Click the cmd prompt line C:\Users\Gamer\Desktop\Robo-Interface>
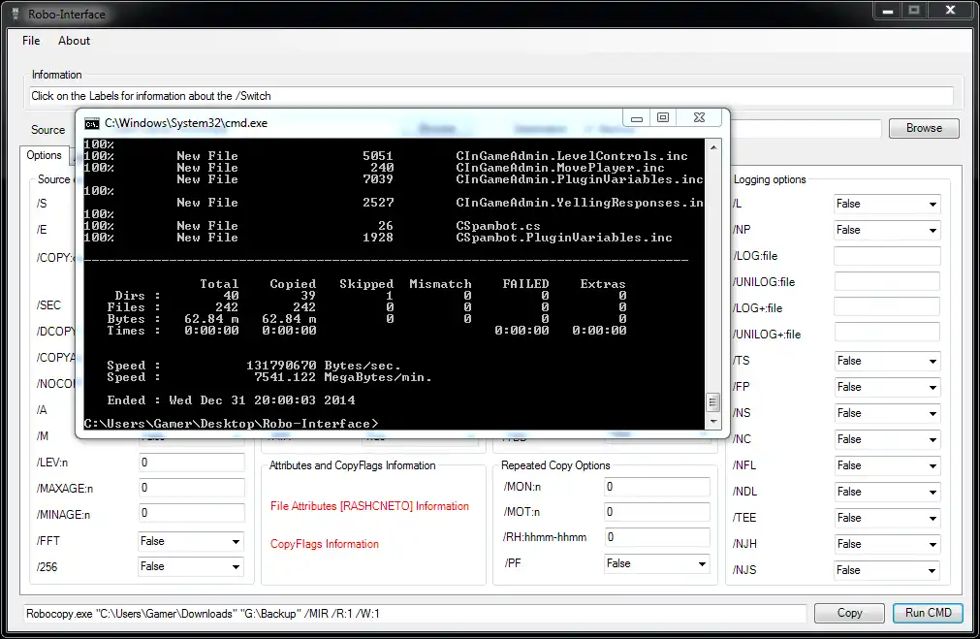The height and width of the screenshot is (639, 980). pyautogui.click(x=232, y=424)
